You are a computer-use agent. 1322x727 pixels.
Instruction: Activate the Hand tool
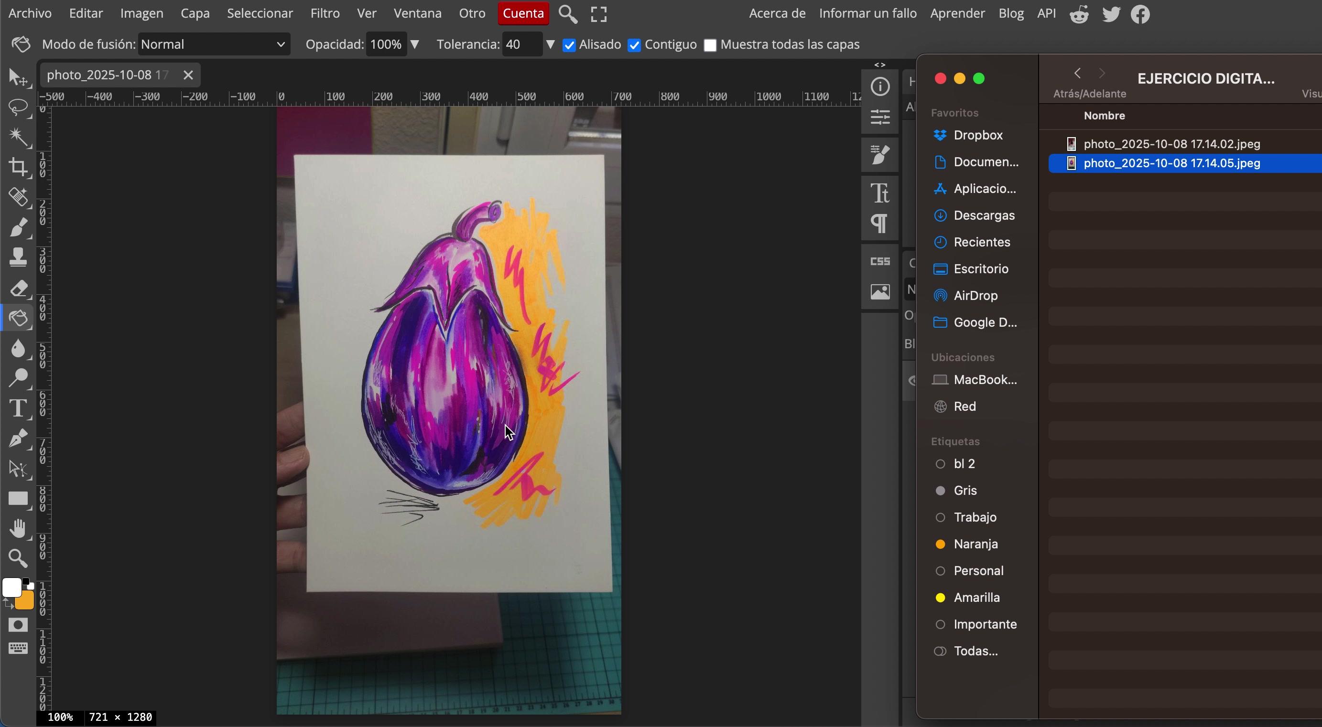(19, 528)
